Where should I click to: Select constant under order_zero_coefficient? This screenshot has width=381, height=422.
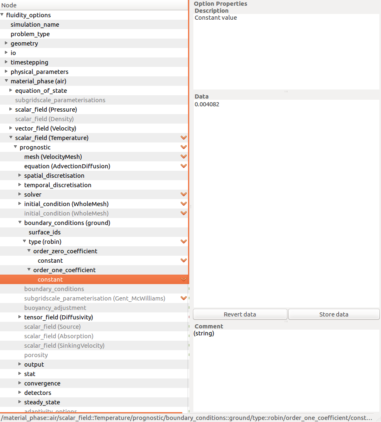94,261
